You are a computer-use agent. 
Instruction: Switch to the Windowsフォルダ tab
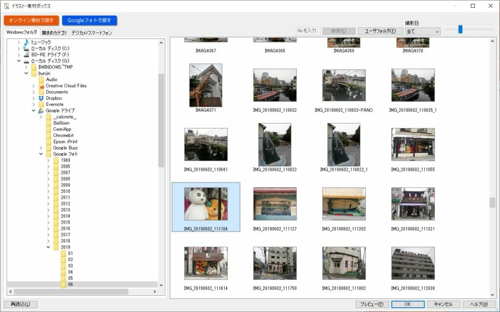(21, 32)
